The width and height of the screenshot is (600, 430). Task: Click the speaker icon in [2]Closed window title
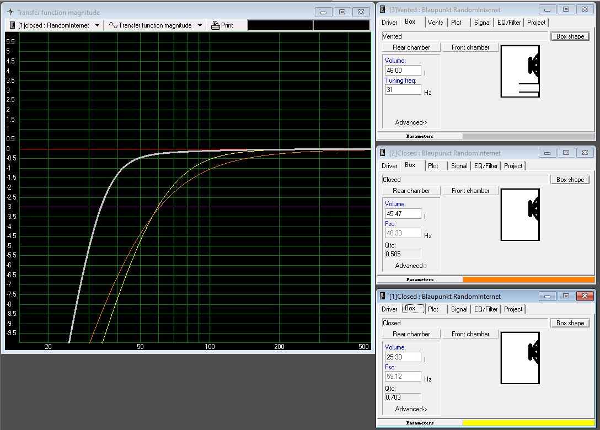click(382, 153)
